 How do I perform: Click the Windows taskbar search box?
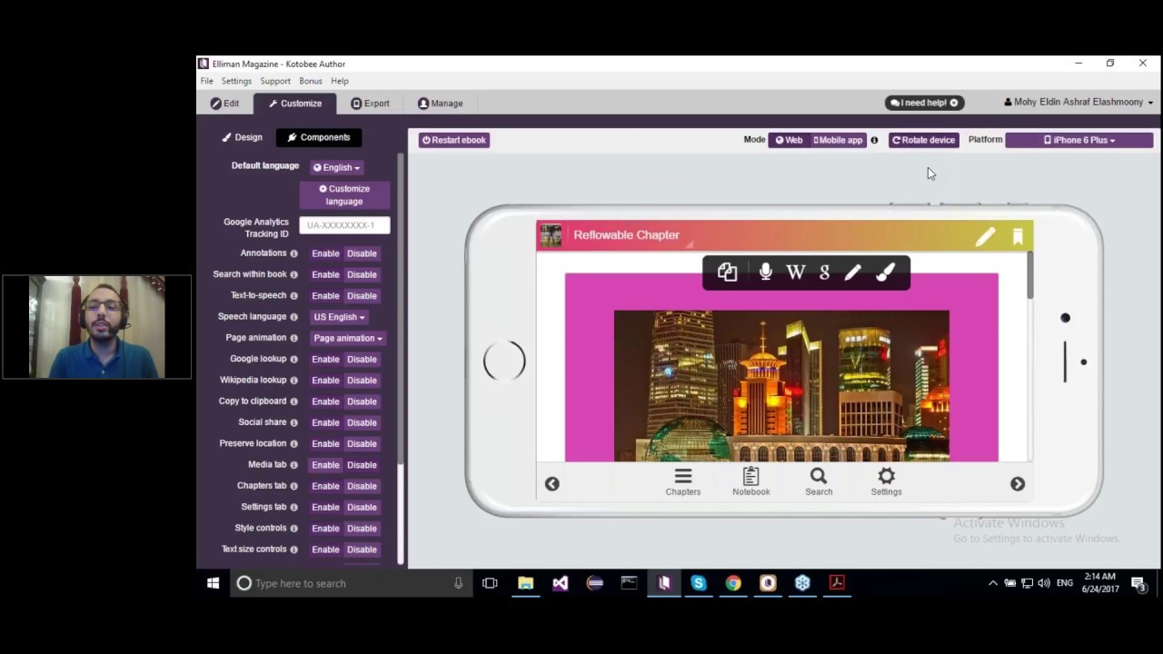[351, 583]
